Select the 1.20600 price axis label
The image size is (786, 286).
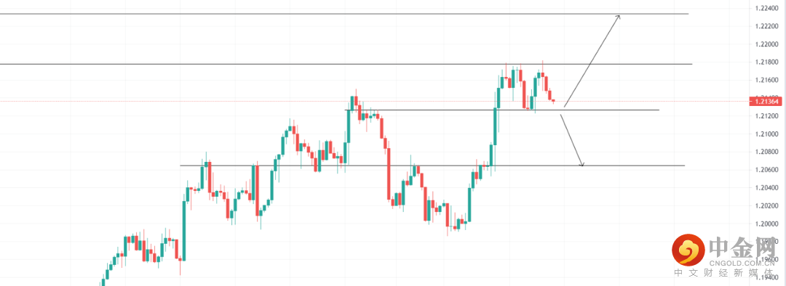click(x=766, y=170)
